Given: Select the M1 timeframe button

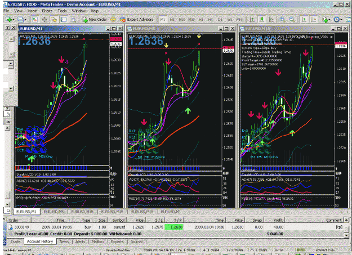Looking at the screenshot, I should [163, 20].
